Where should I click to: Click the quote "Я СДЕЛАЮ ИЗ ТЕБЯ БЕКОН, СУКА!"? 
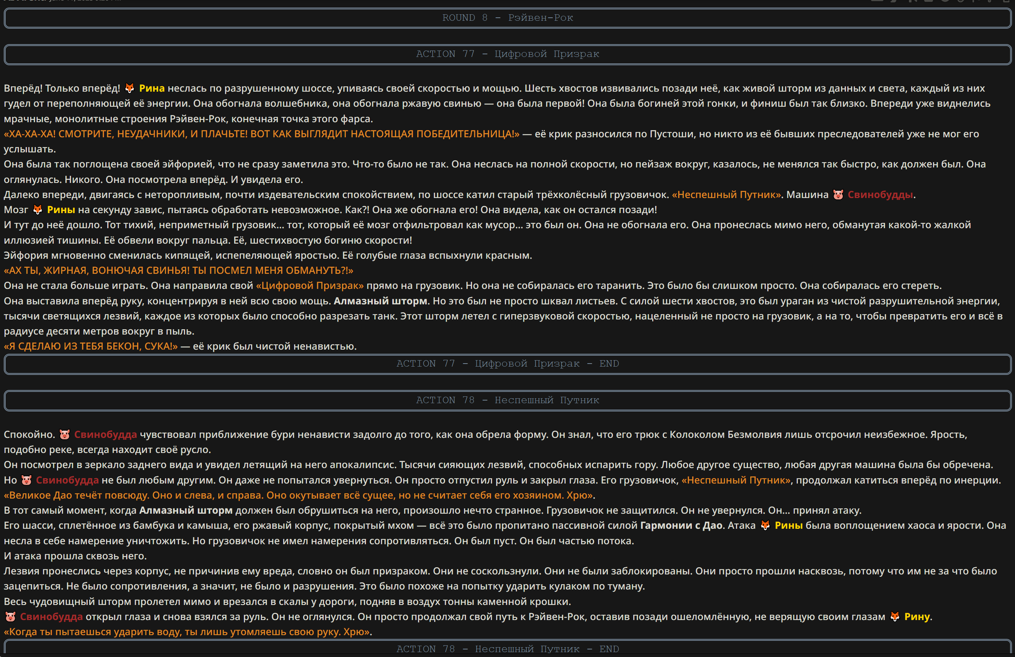coord(91,346)
